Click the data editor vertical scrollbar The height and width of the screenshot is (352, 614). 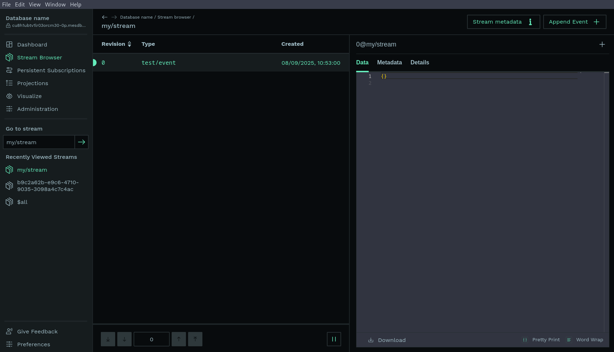click(606, 200)
